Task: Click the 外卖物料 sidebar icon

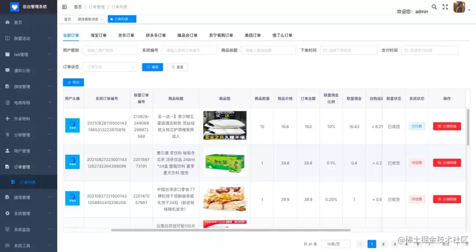Action: click(7, 118)
